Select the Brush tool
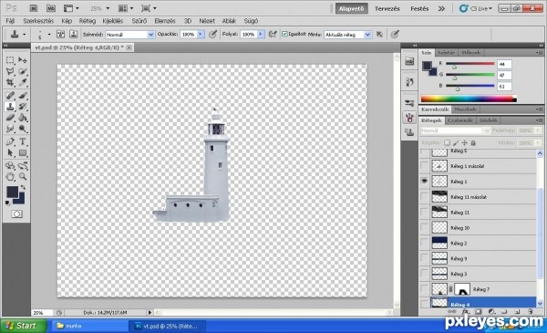This screenshot has height=333, width=547. [23, 95]
